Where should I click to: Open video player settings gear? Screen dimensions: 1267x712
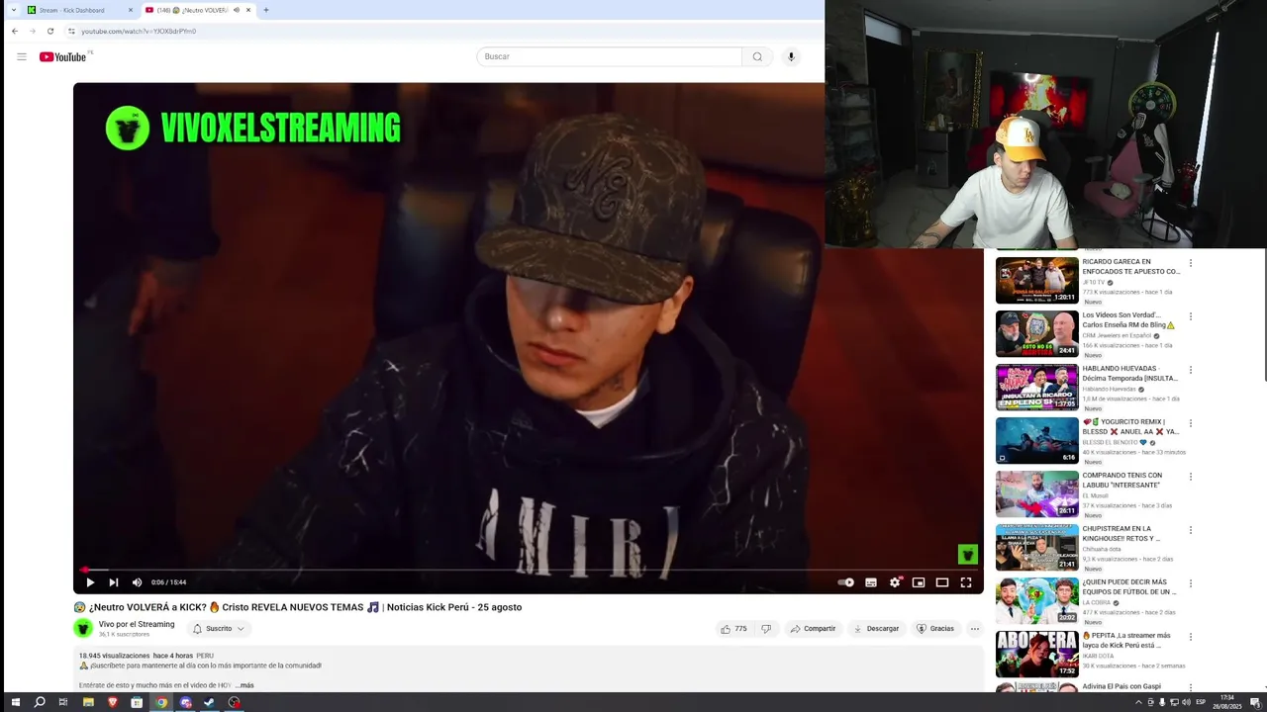[x=895, y=582]
